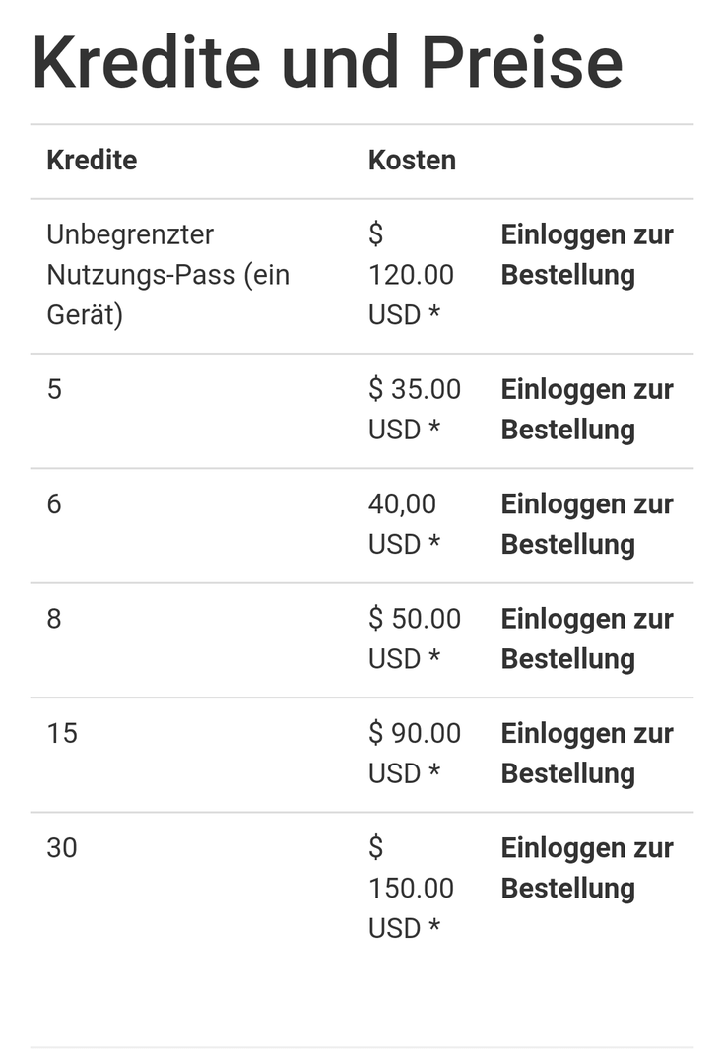Select Einloggen zur Bestellung for 6 credits
The height and width of the screenshot is (1064, 724).
click(587, 524)
